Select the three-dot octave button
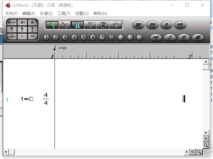The width and height of the screenshot is (213, 159). (139, 37)
